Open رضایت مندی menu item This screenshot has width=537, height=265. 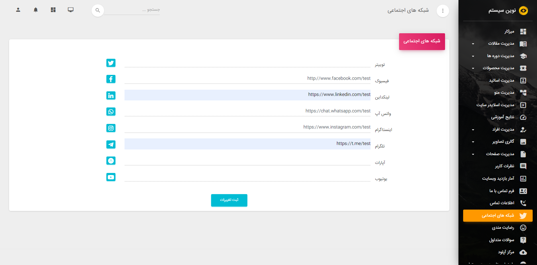498,228
